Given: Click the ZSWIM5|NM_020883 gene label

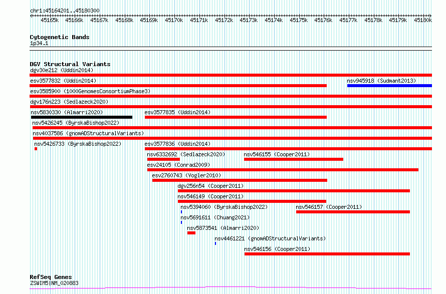Looking at the screenshot, I should 54,283.
